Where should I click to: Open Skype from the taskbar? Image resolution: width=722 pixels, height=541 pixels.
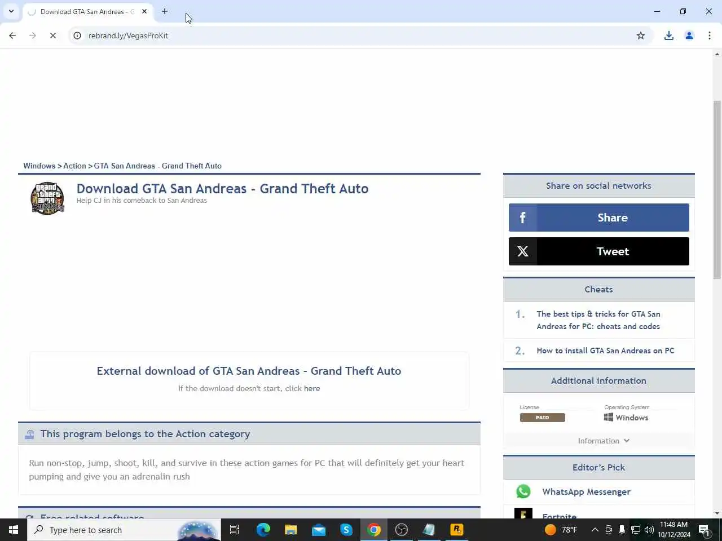(x=346, y=530)
